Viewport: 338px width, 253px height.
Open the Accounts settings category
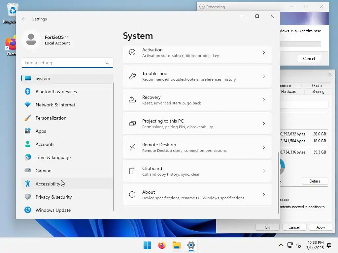pos(67,144)
